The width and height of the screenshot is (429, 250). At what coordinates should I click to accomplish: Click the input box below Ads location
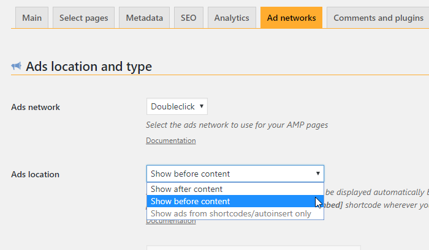click(254, 248)
